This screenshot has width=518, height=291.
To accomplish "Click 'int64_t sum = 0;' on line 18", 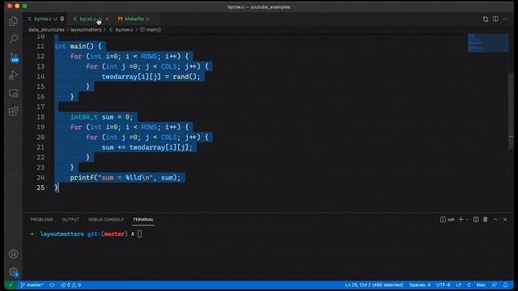I will point(101,116).
